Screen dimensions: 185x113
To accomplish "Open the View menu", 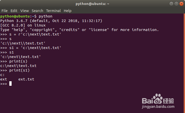I will pyautogui.click(x=24, y=11).
